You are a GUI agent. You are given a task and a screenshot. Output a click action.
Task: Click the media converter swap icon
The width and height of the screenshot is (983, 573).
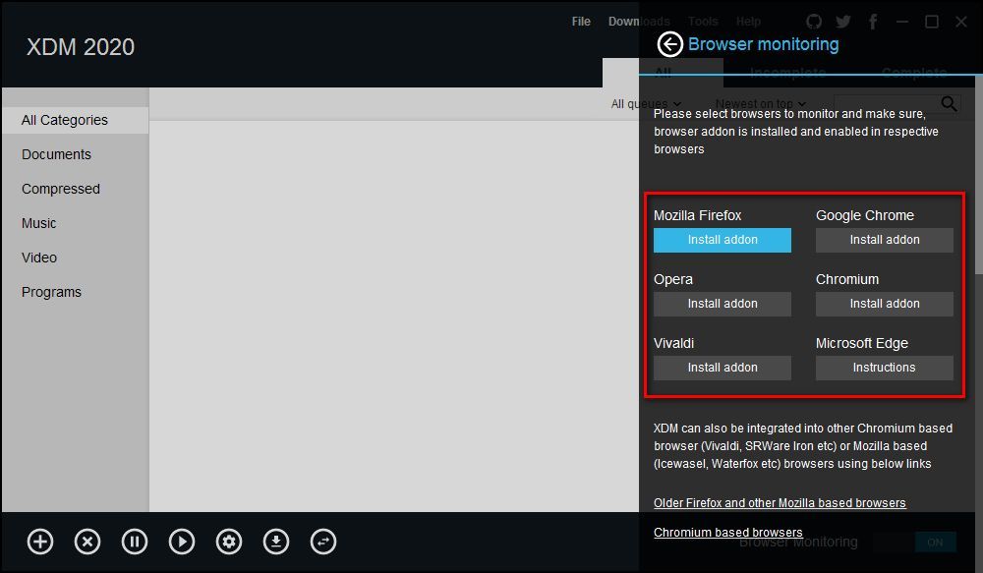323,542
